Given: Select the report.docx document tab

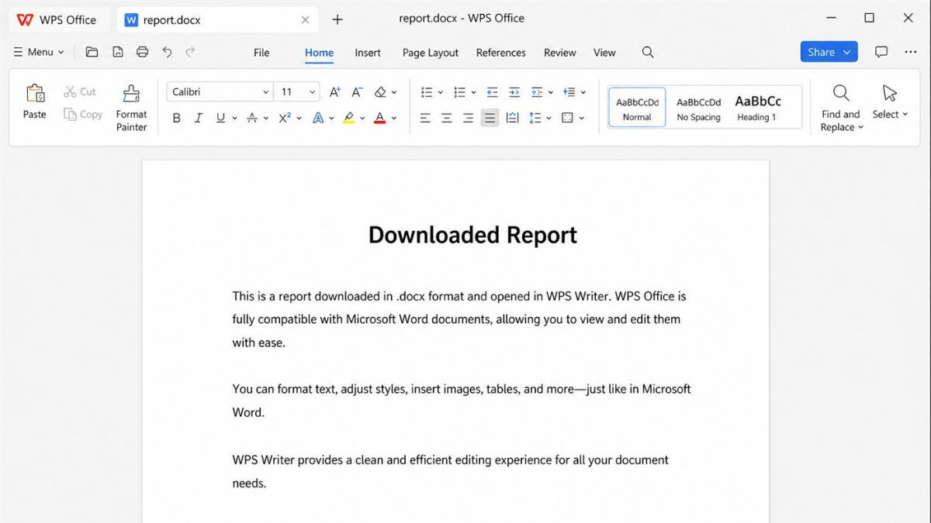Looking at the screenshot, I should [217, 19].
